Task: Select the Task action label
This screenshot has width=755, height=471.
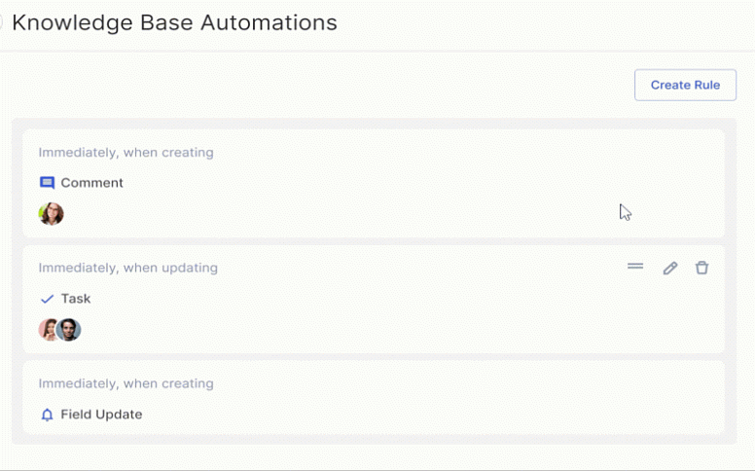Action: 75,299
